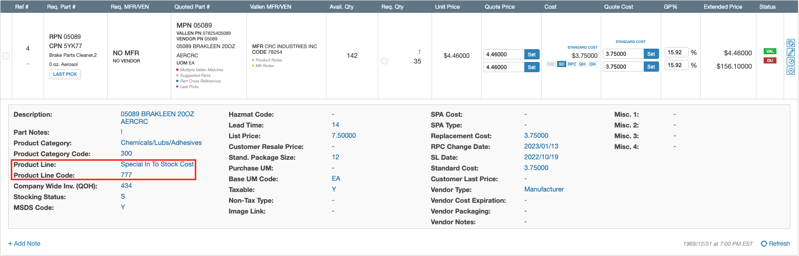Click Set beside the top Quote Price field
The height and width of the screenshot is (256, 799).
pyautogui.click(x=531, y=54)
